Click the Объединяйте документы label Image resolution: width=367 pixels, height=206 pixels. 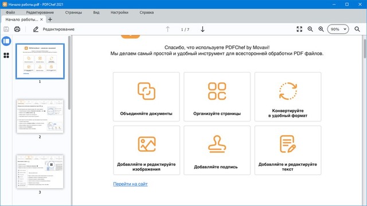(x=146, y=113)
